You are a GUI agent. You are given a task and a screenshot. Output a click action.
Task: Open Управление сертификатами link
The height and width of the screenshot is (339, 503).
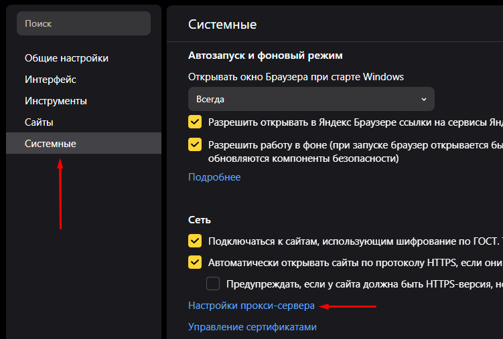pos(252,327)
